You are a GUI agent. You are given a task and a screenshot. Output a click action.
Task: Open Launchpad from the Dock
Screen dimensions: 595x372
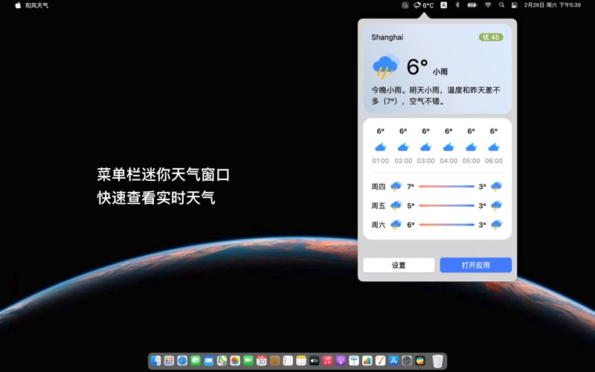[170, 361]
